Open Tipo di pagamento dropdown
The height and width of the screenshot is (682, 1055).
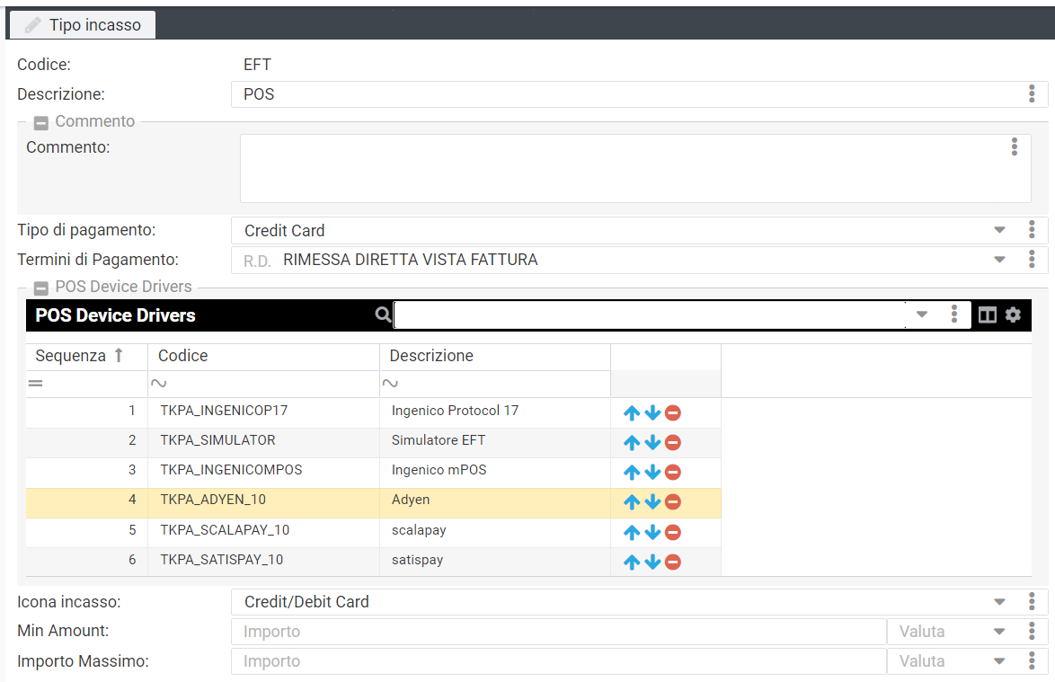coord(999,231)
